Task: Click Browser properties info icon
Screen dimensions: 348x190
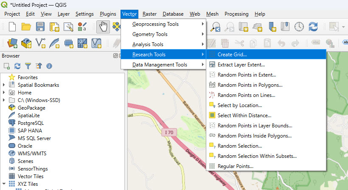Action: pos(49,66)
